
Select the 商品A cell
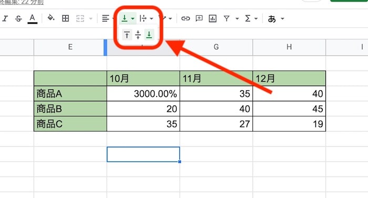[x=70, y=93]
